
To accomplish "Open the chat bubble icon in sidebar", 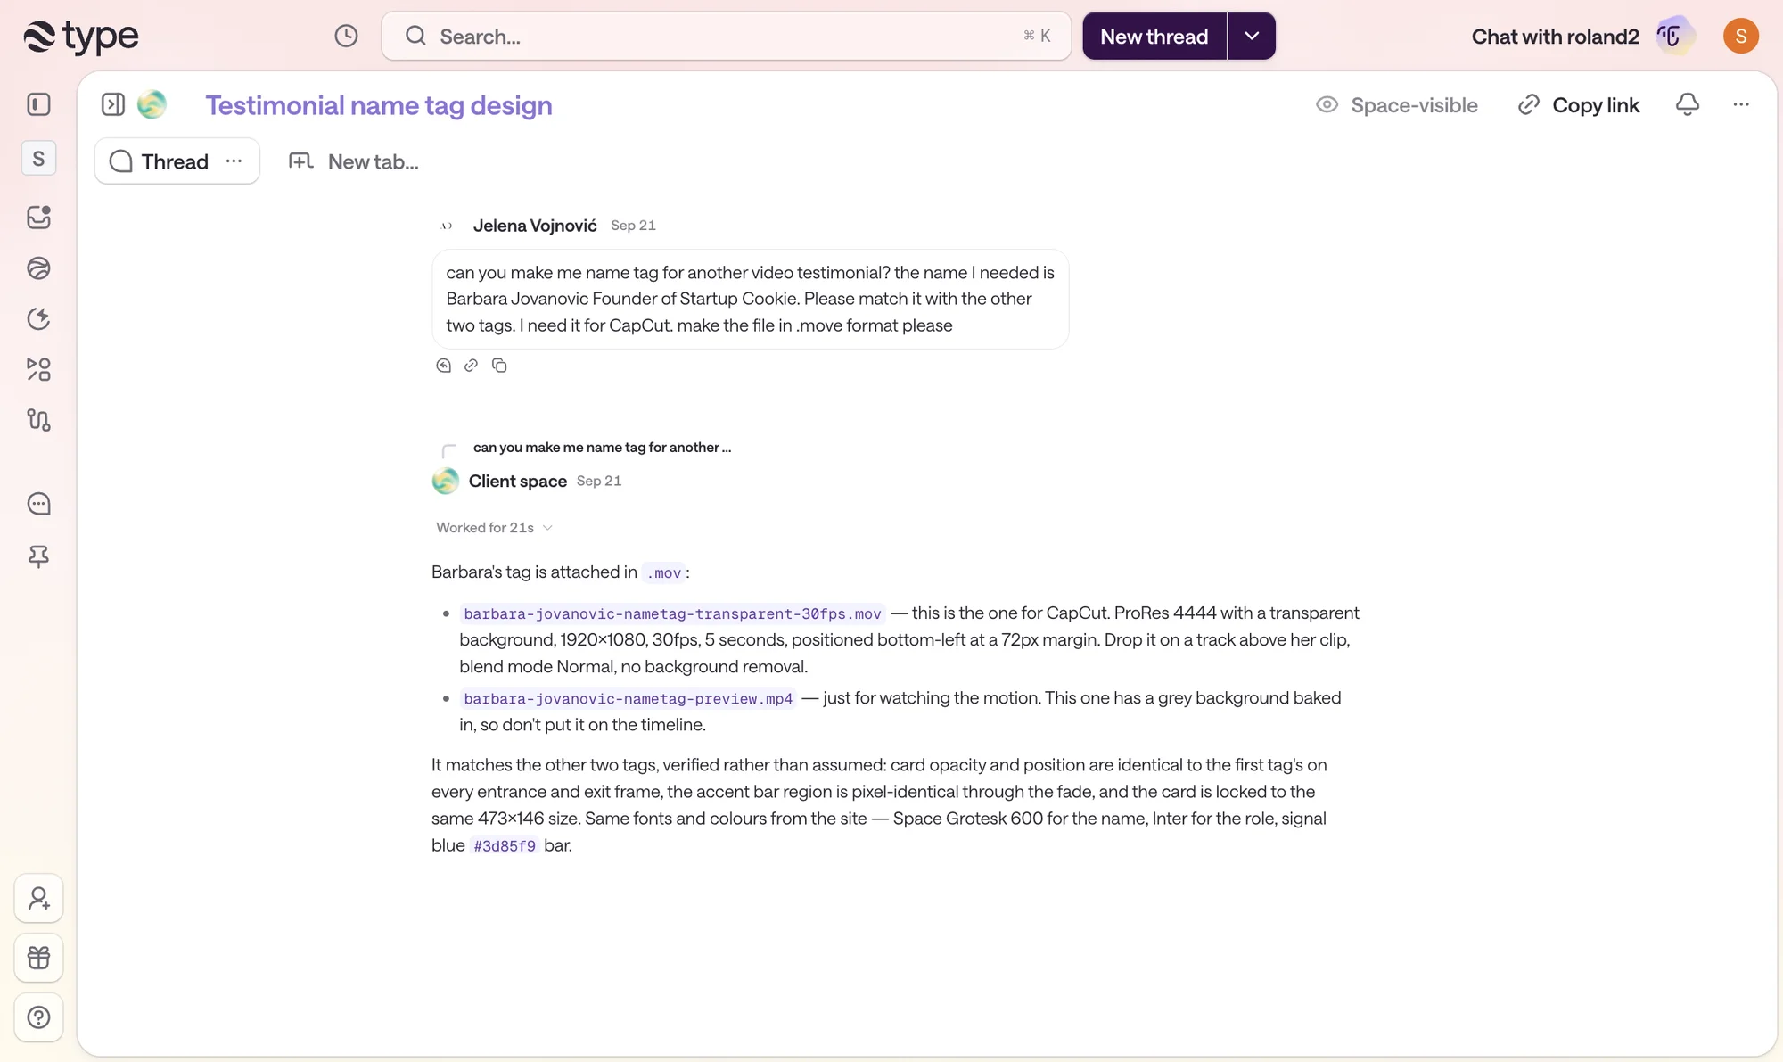I will (x=38, y=504).
